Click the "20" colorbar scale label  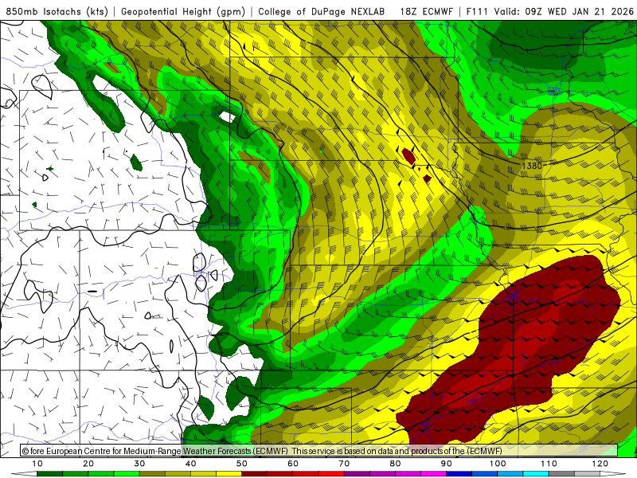[x=88, y=464]
